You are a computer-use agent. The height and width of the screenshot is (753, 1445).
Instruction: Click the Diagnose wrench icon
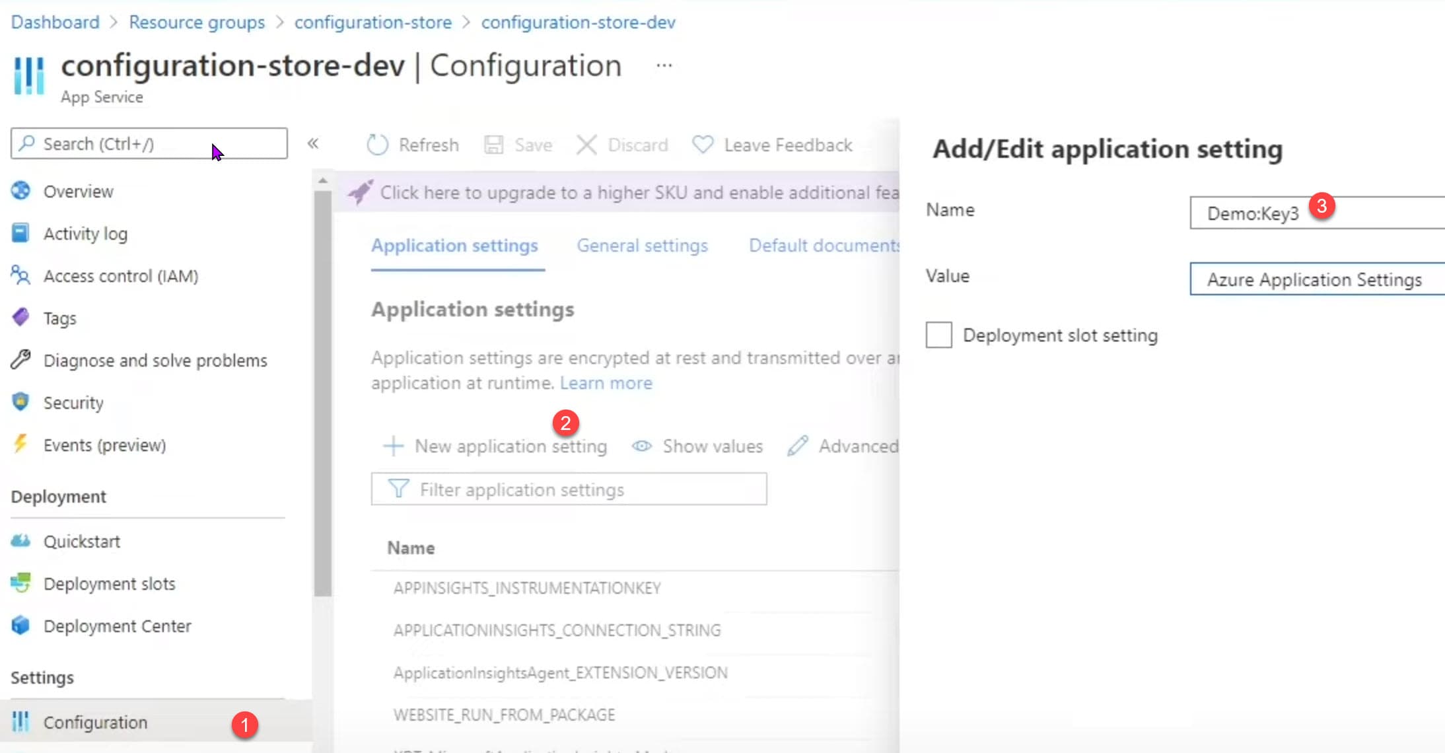point(20,360)
